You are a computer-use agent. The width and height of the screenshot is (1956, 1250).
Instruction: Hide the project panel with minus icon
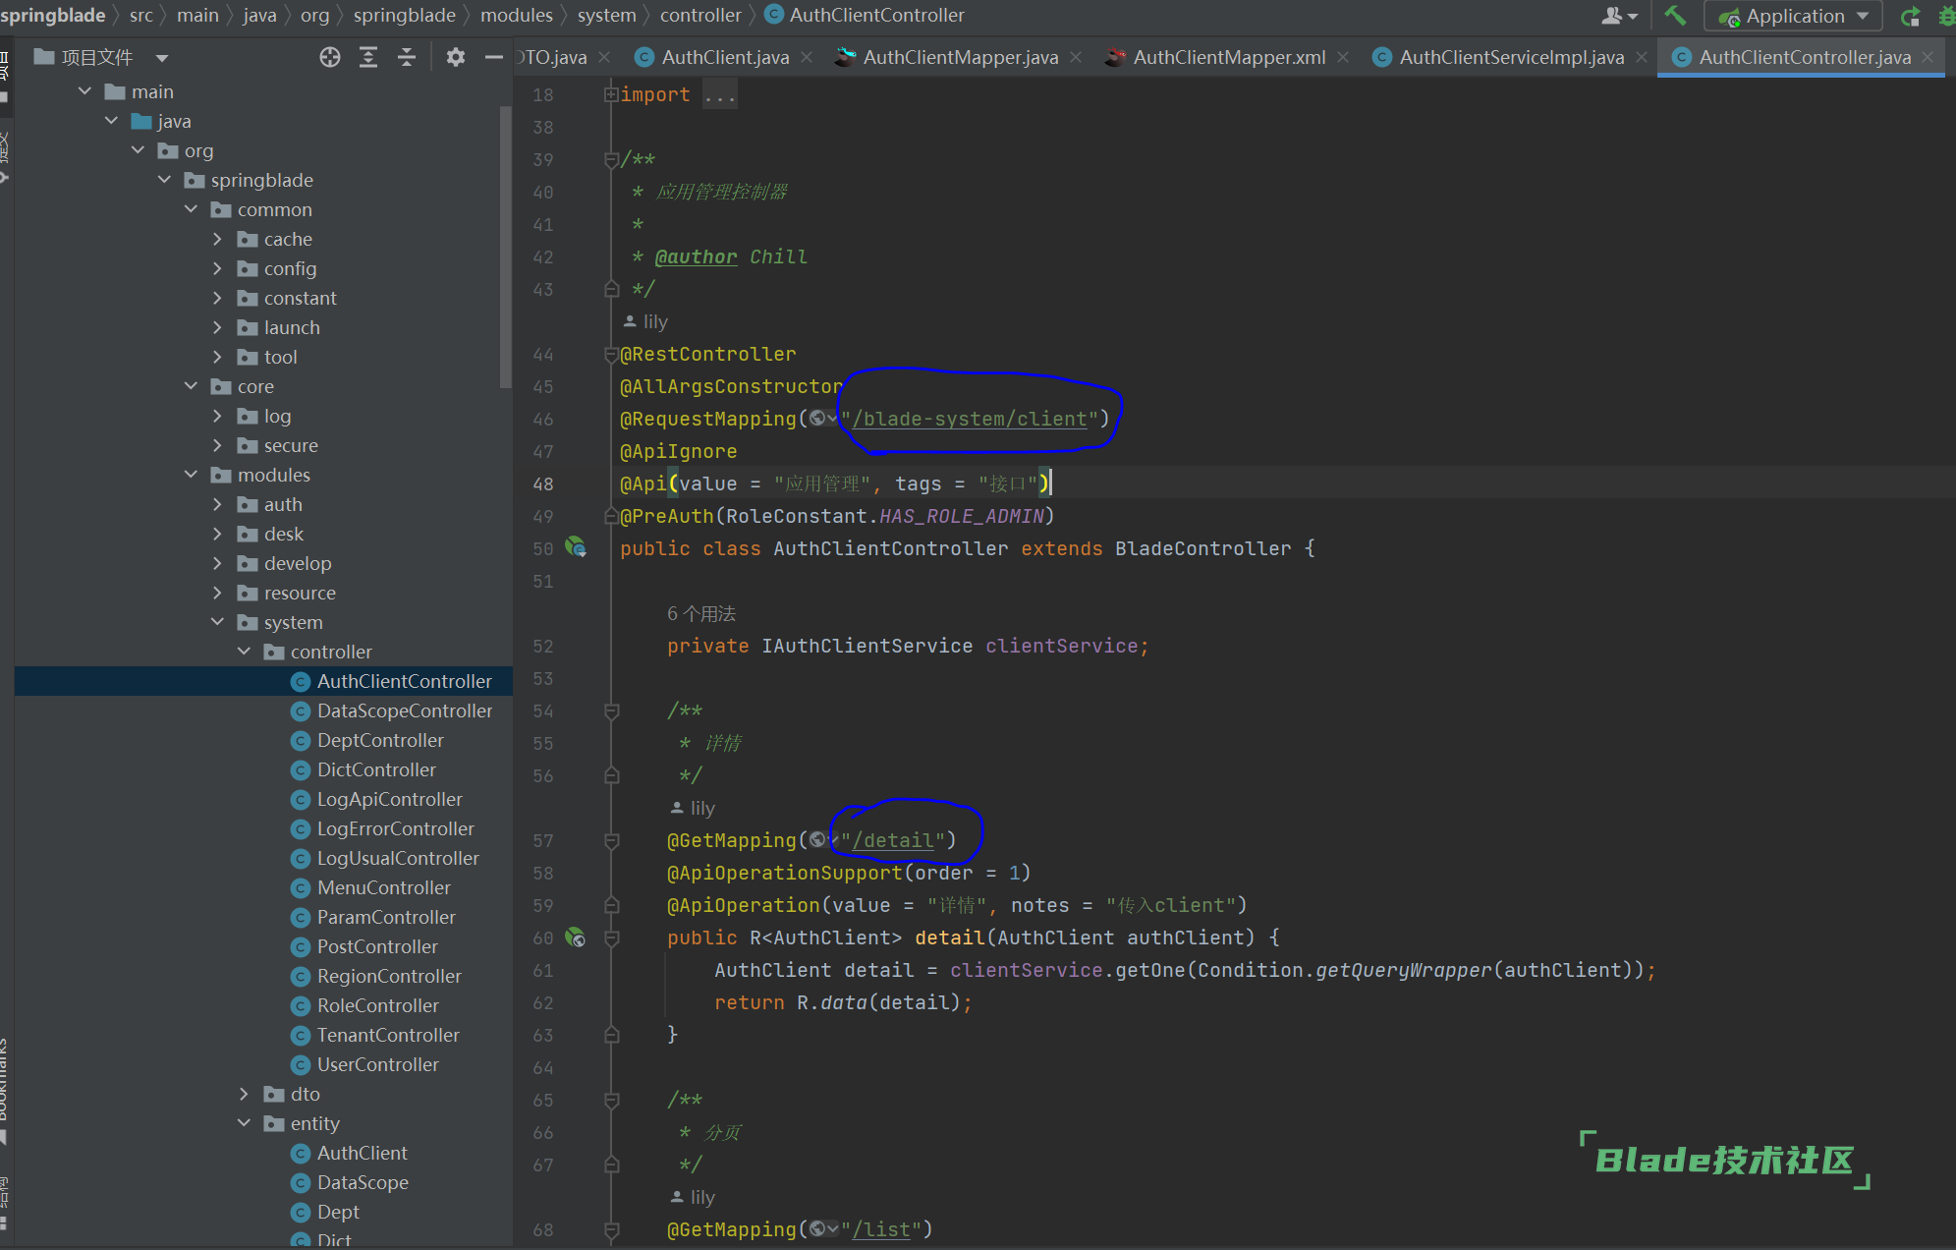[494, 57]
